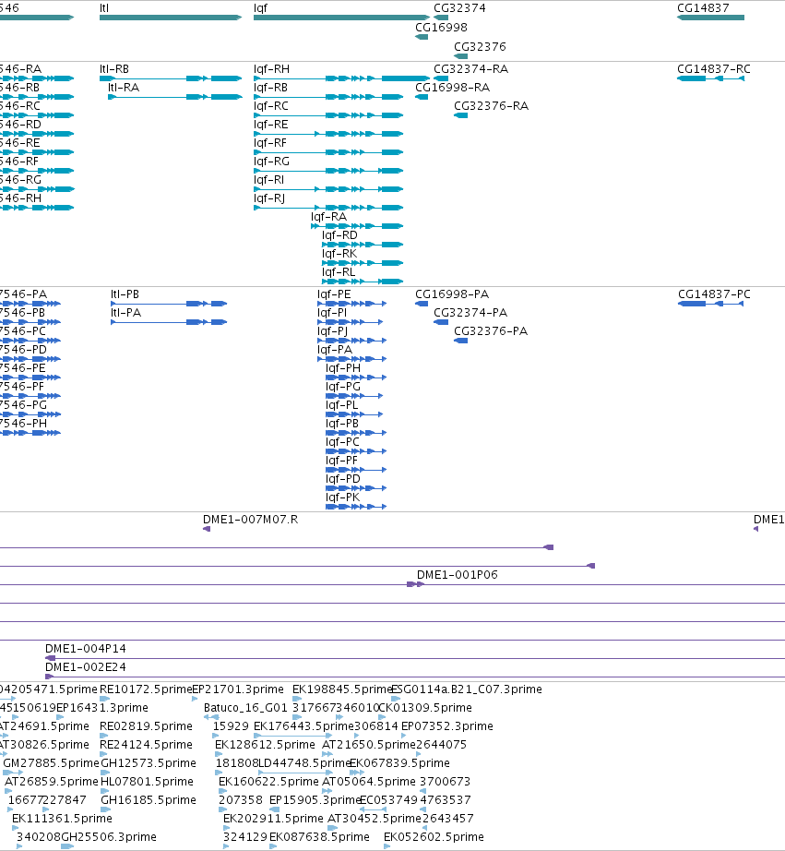Click the lqf-RD transcript label
Screen dimensions: 785x851
click(x=339, y=235)
